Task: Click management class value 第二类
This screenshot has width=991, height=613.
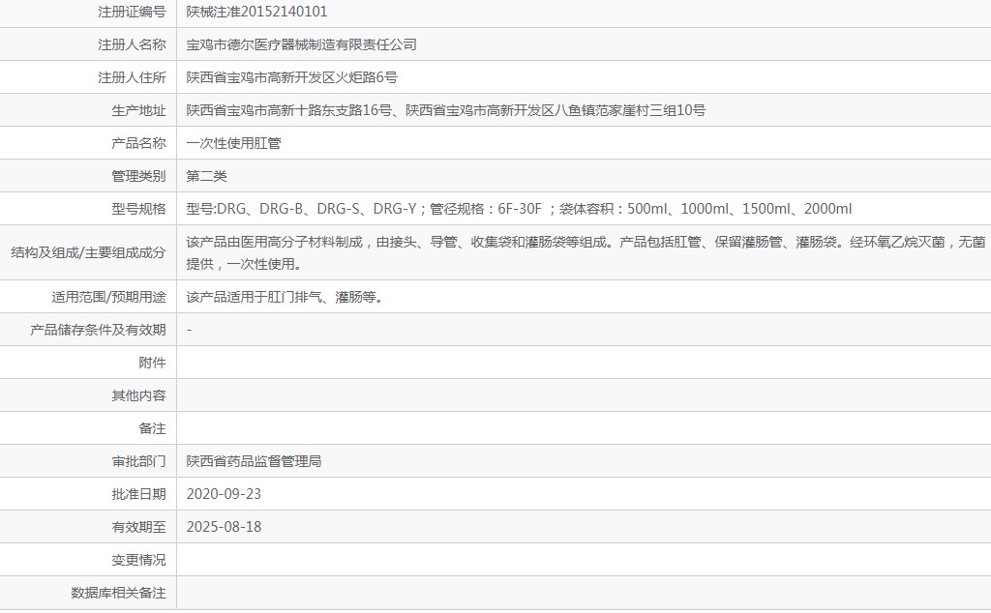Action: click(x=207, y=176)
